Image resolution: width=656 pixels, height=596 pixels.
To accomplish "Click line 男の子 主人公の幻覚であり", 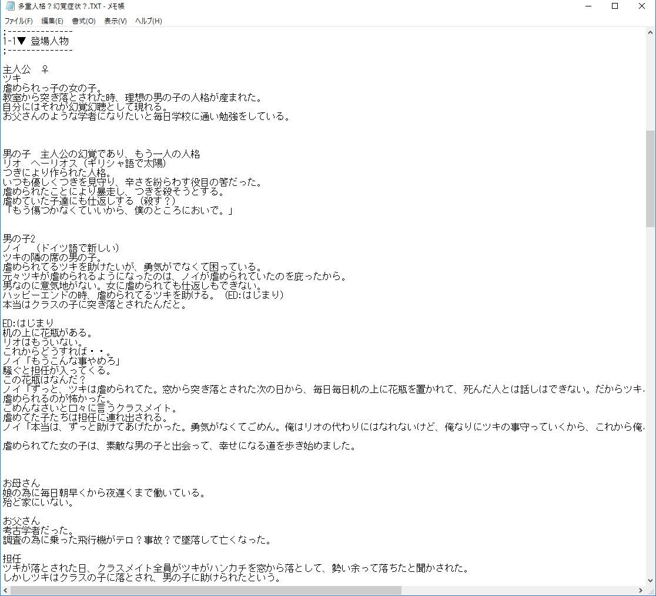I will pos(102,154).
